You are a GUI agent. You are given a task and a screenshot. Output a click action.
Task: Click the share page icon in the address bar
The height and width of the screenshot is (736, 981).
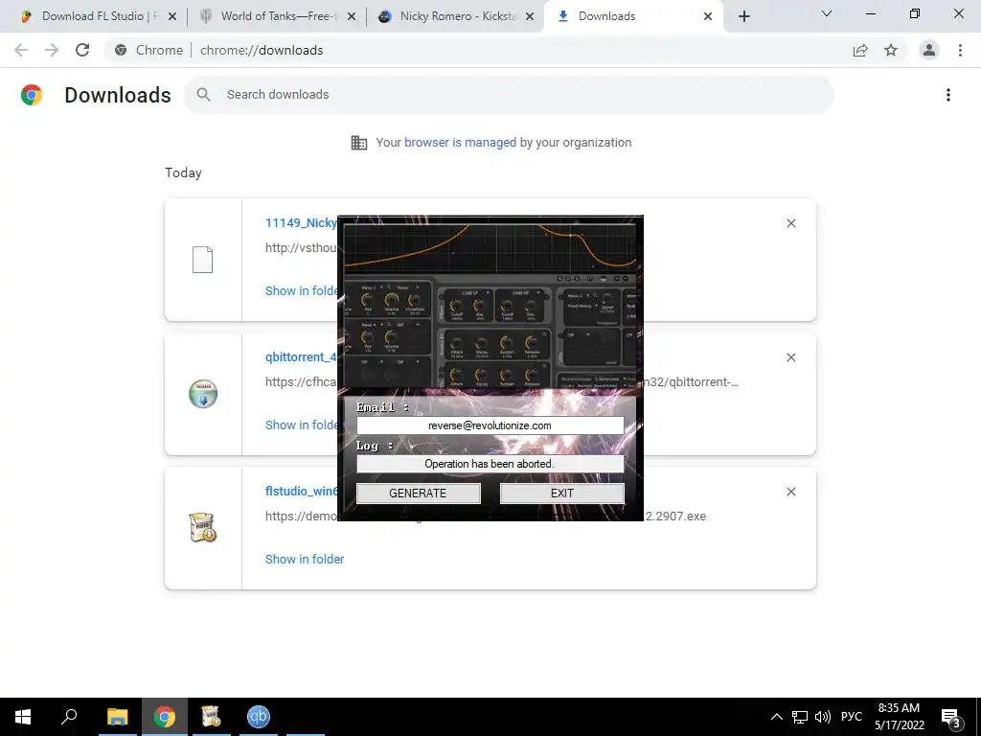860,50
